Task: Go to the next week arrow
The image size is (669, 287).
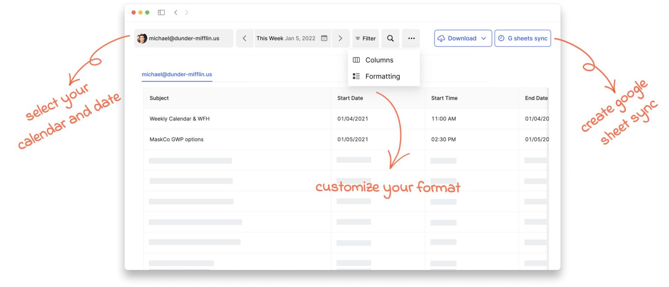Action: click(340, 38)
